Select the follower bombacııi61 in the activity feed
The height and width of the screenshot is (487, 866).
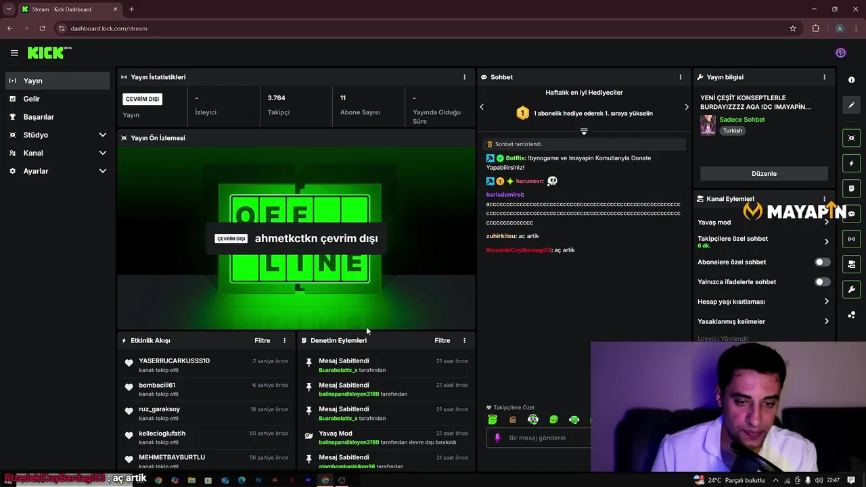click(157, 385)
